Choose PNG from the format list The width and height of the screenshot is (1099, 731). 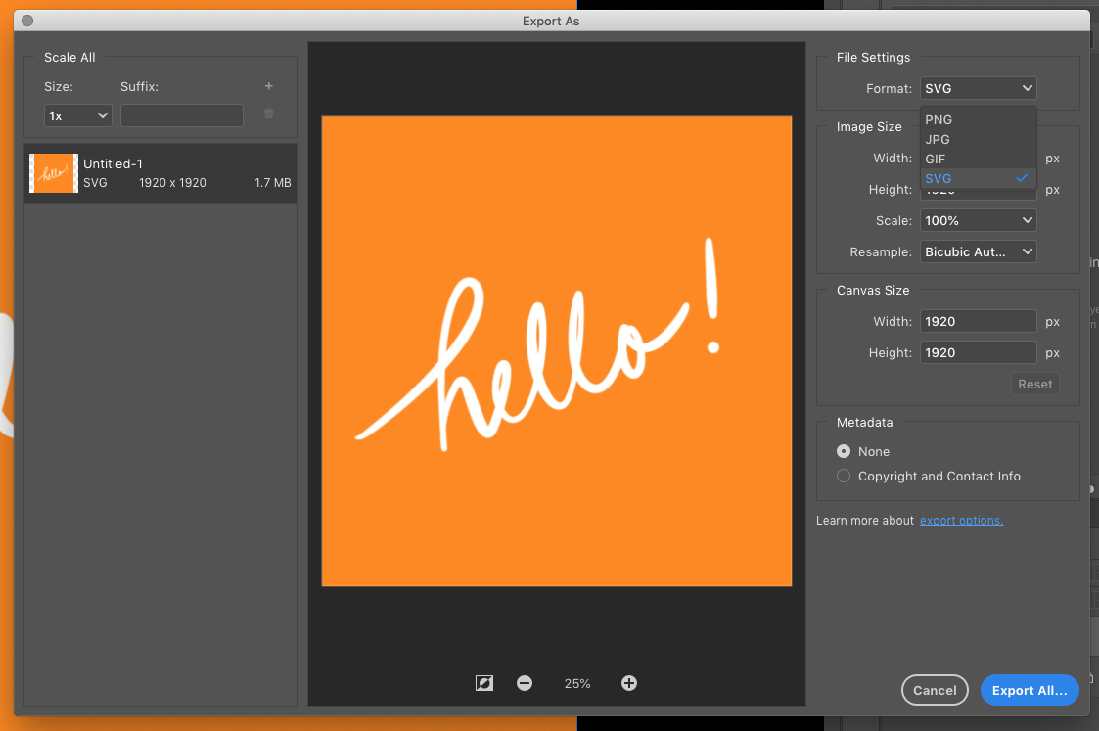[939, 119]
